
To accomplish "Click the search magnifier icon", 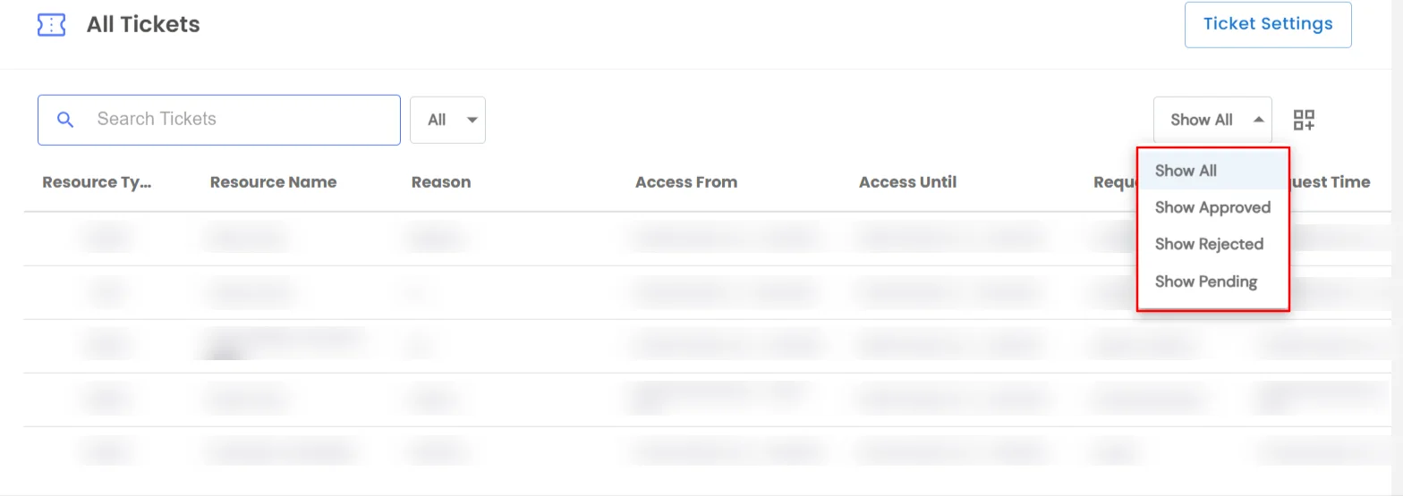I will coord(64,120).
